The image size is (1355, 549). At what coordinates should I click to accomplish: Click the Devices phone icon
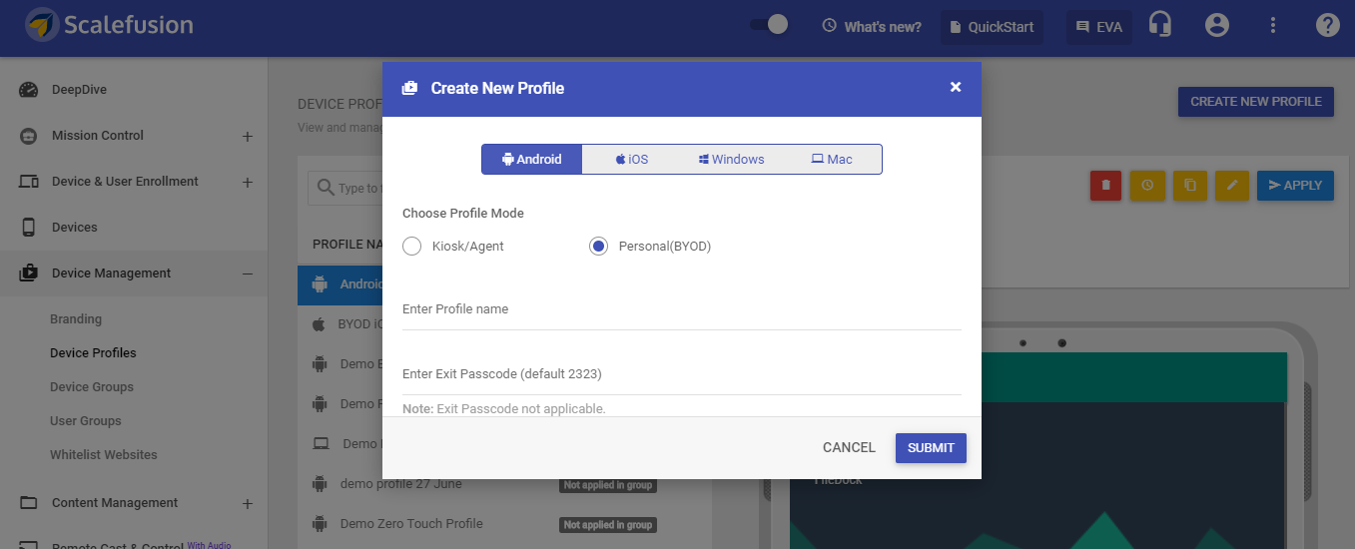point(29,228)
